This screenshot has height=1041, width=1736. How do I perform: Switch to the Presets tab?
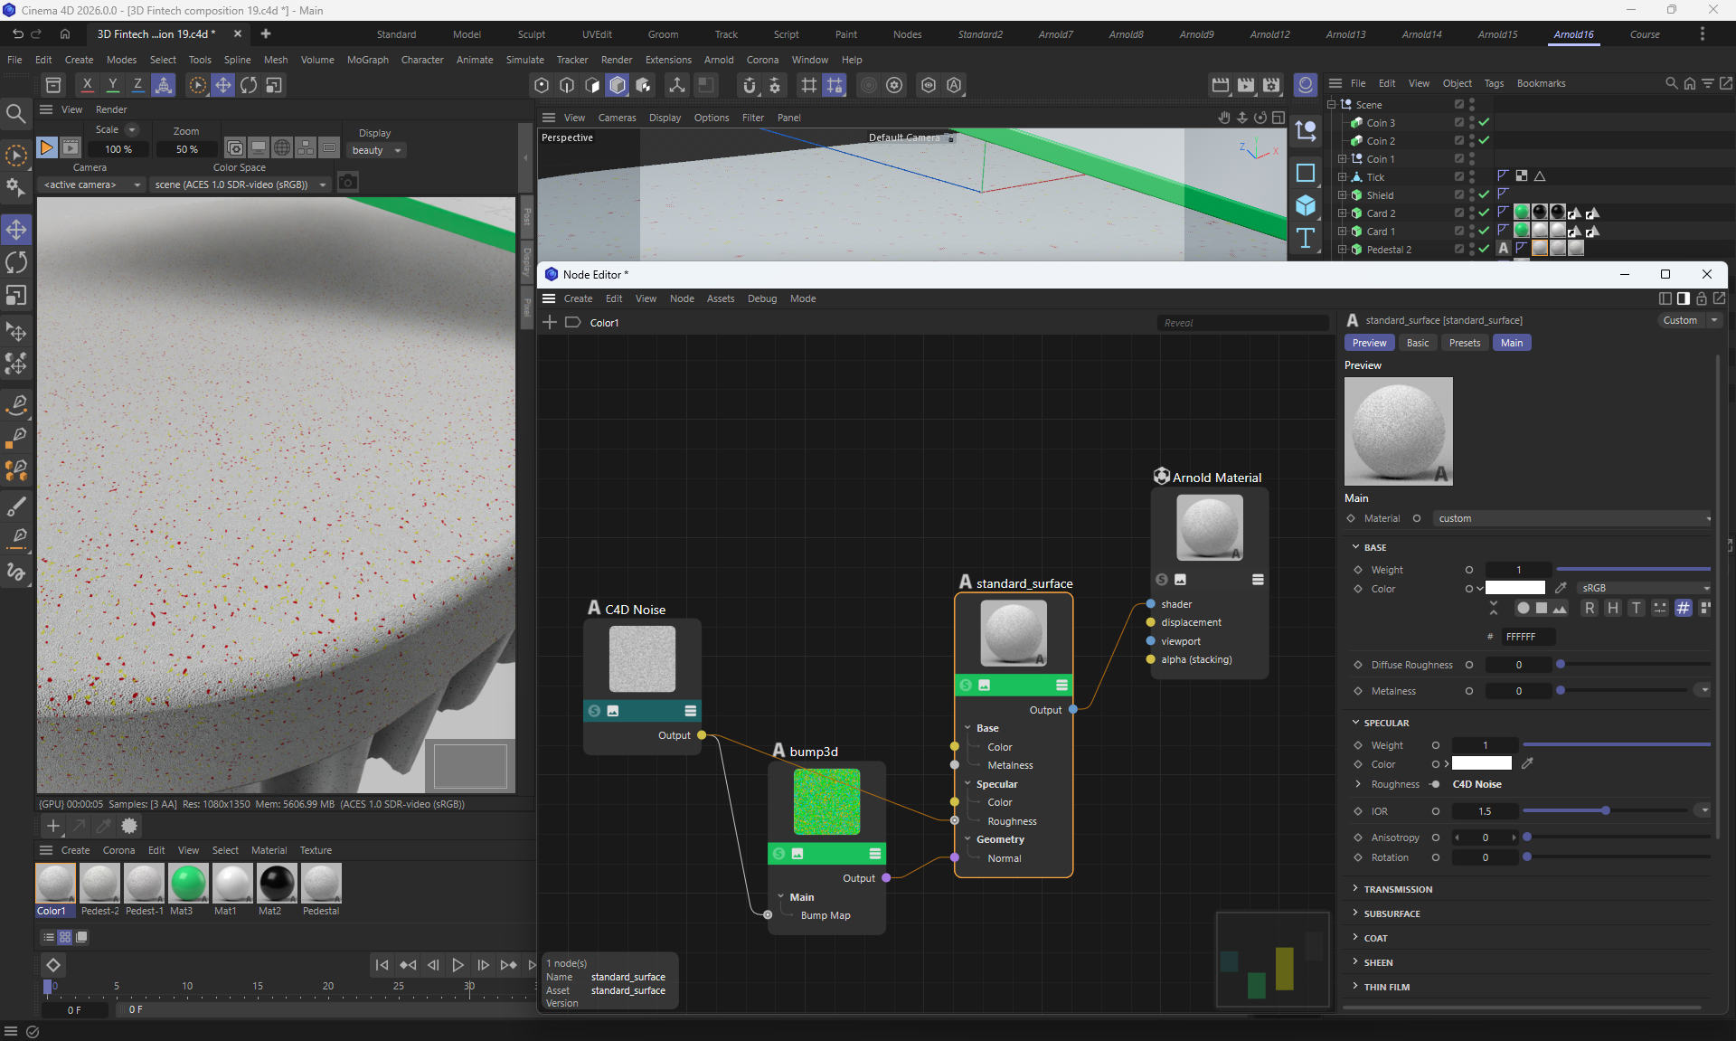coord(1464,343)
